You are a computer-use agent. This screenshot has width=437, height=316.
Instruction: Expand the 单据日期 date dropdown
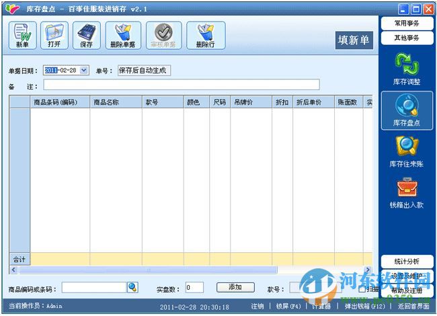pos(83,70)
